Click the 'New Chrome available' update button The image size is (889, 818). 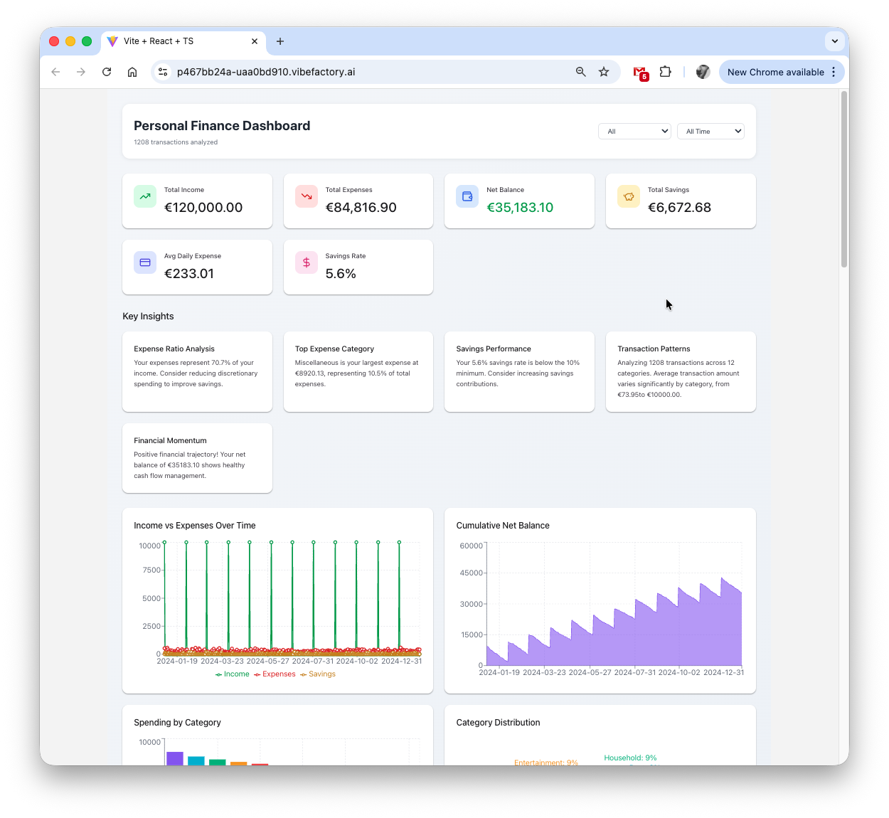coord(775,72)
